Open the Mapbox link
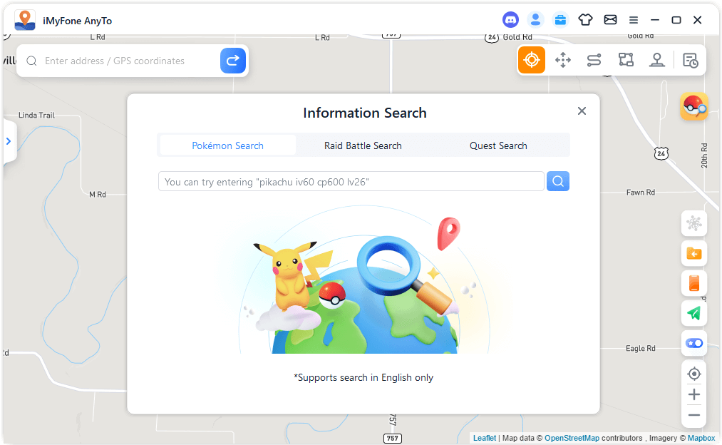722x445 pixels. [x=701, y=438]
